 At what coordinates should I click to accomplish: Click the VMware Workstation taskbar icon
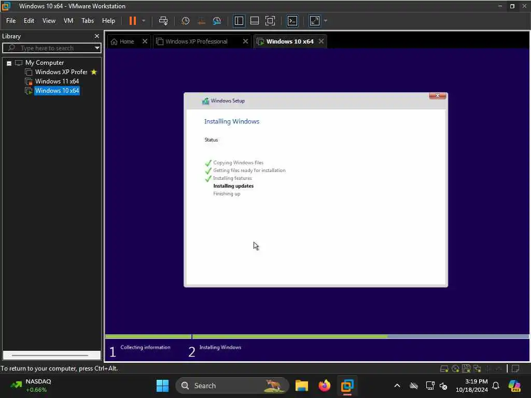click(x=347, y=386)
